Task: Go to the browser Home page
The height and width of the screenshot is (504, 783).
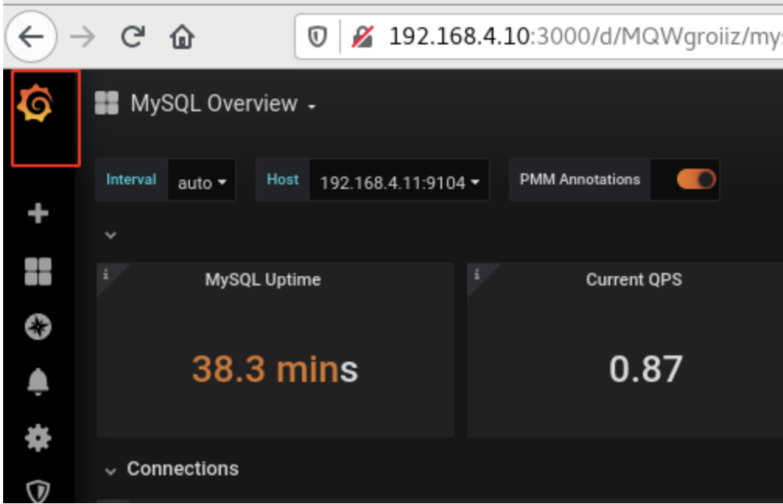Action: pyautogui.click(x=182, y=37)
